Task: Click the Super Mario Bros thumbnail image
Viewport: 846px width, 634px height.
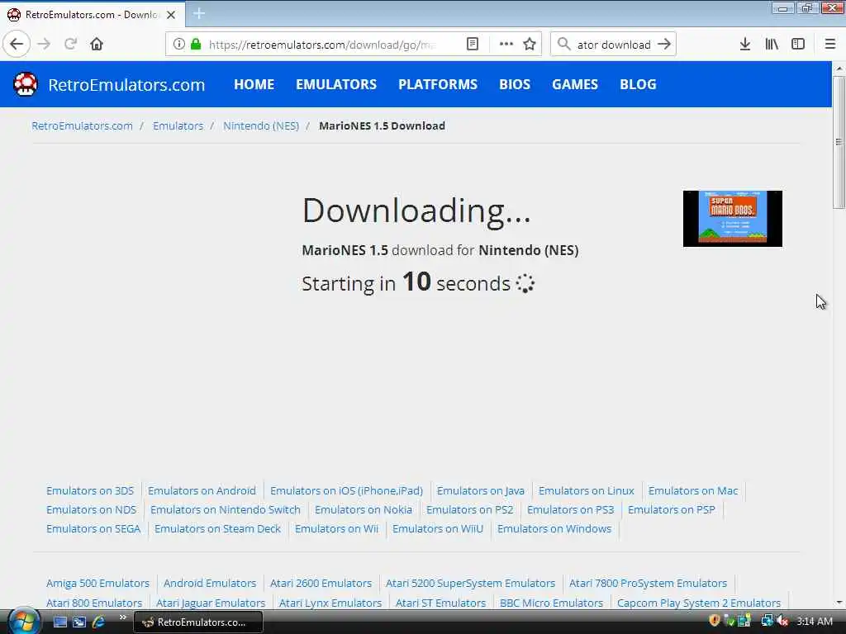Action: pyautogui.click(x=732, y=218)
